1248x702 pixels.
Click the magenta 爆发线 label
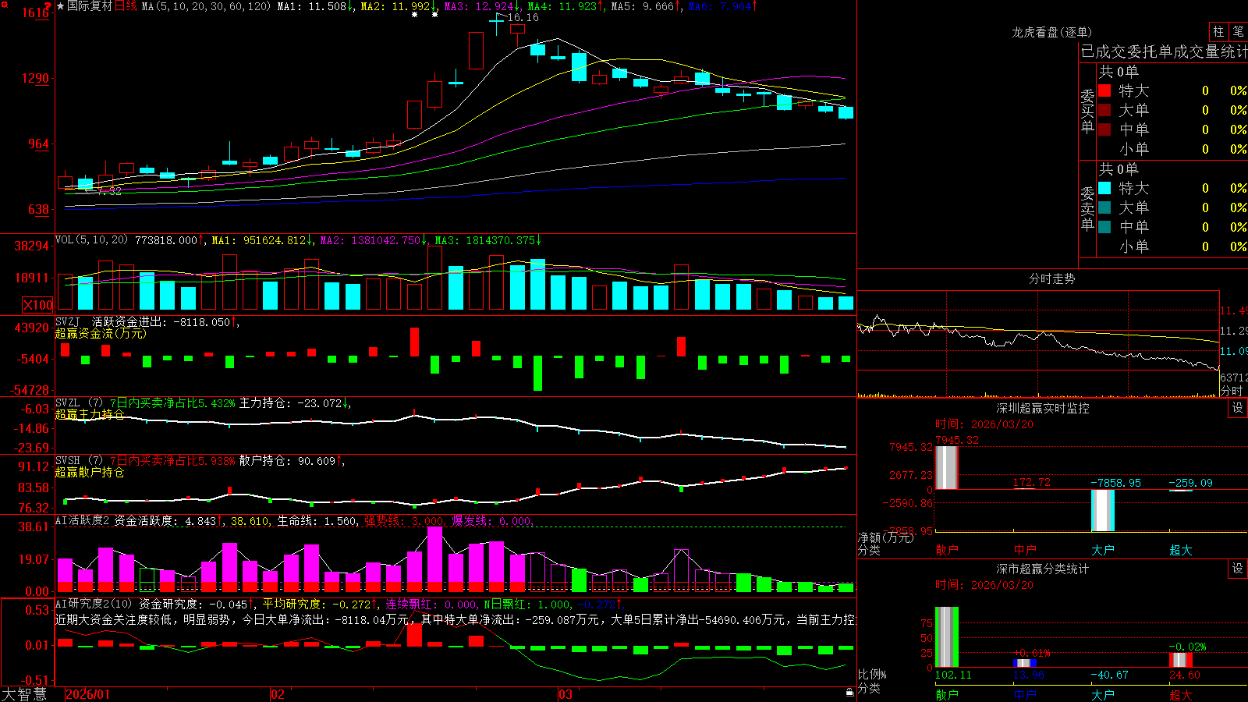(472, 521)
